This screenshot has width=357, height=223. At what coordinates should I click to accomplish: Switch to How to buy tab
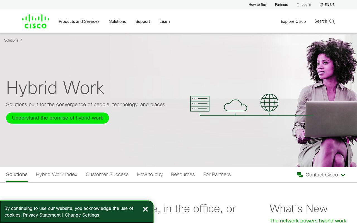[x=150, y=174]
